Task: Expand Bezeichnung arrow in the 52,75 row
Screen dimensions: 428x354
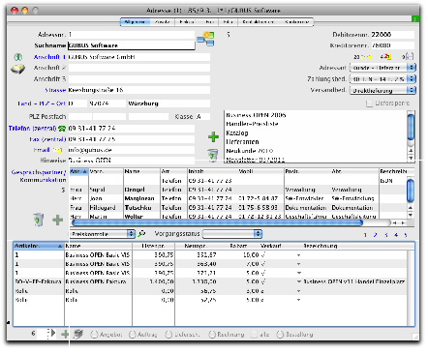Action: coord(298,300)
